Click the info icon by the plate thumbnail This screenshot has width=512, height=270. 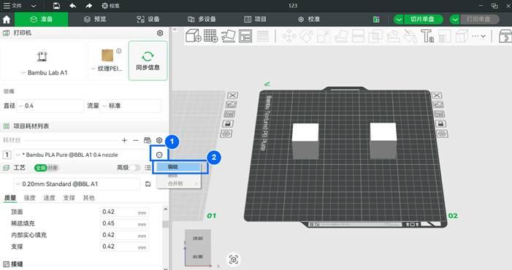click(119, 51)
